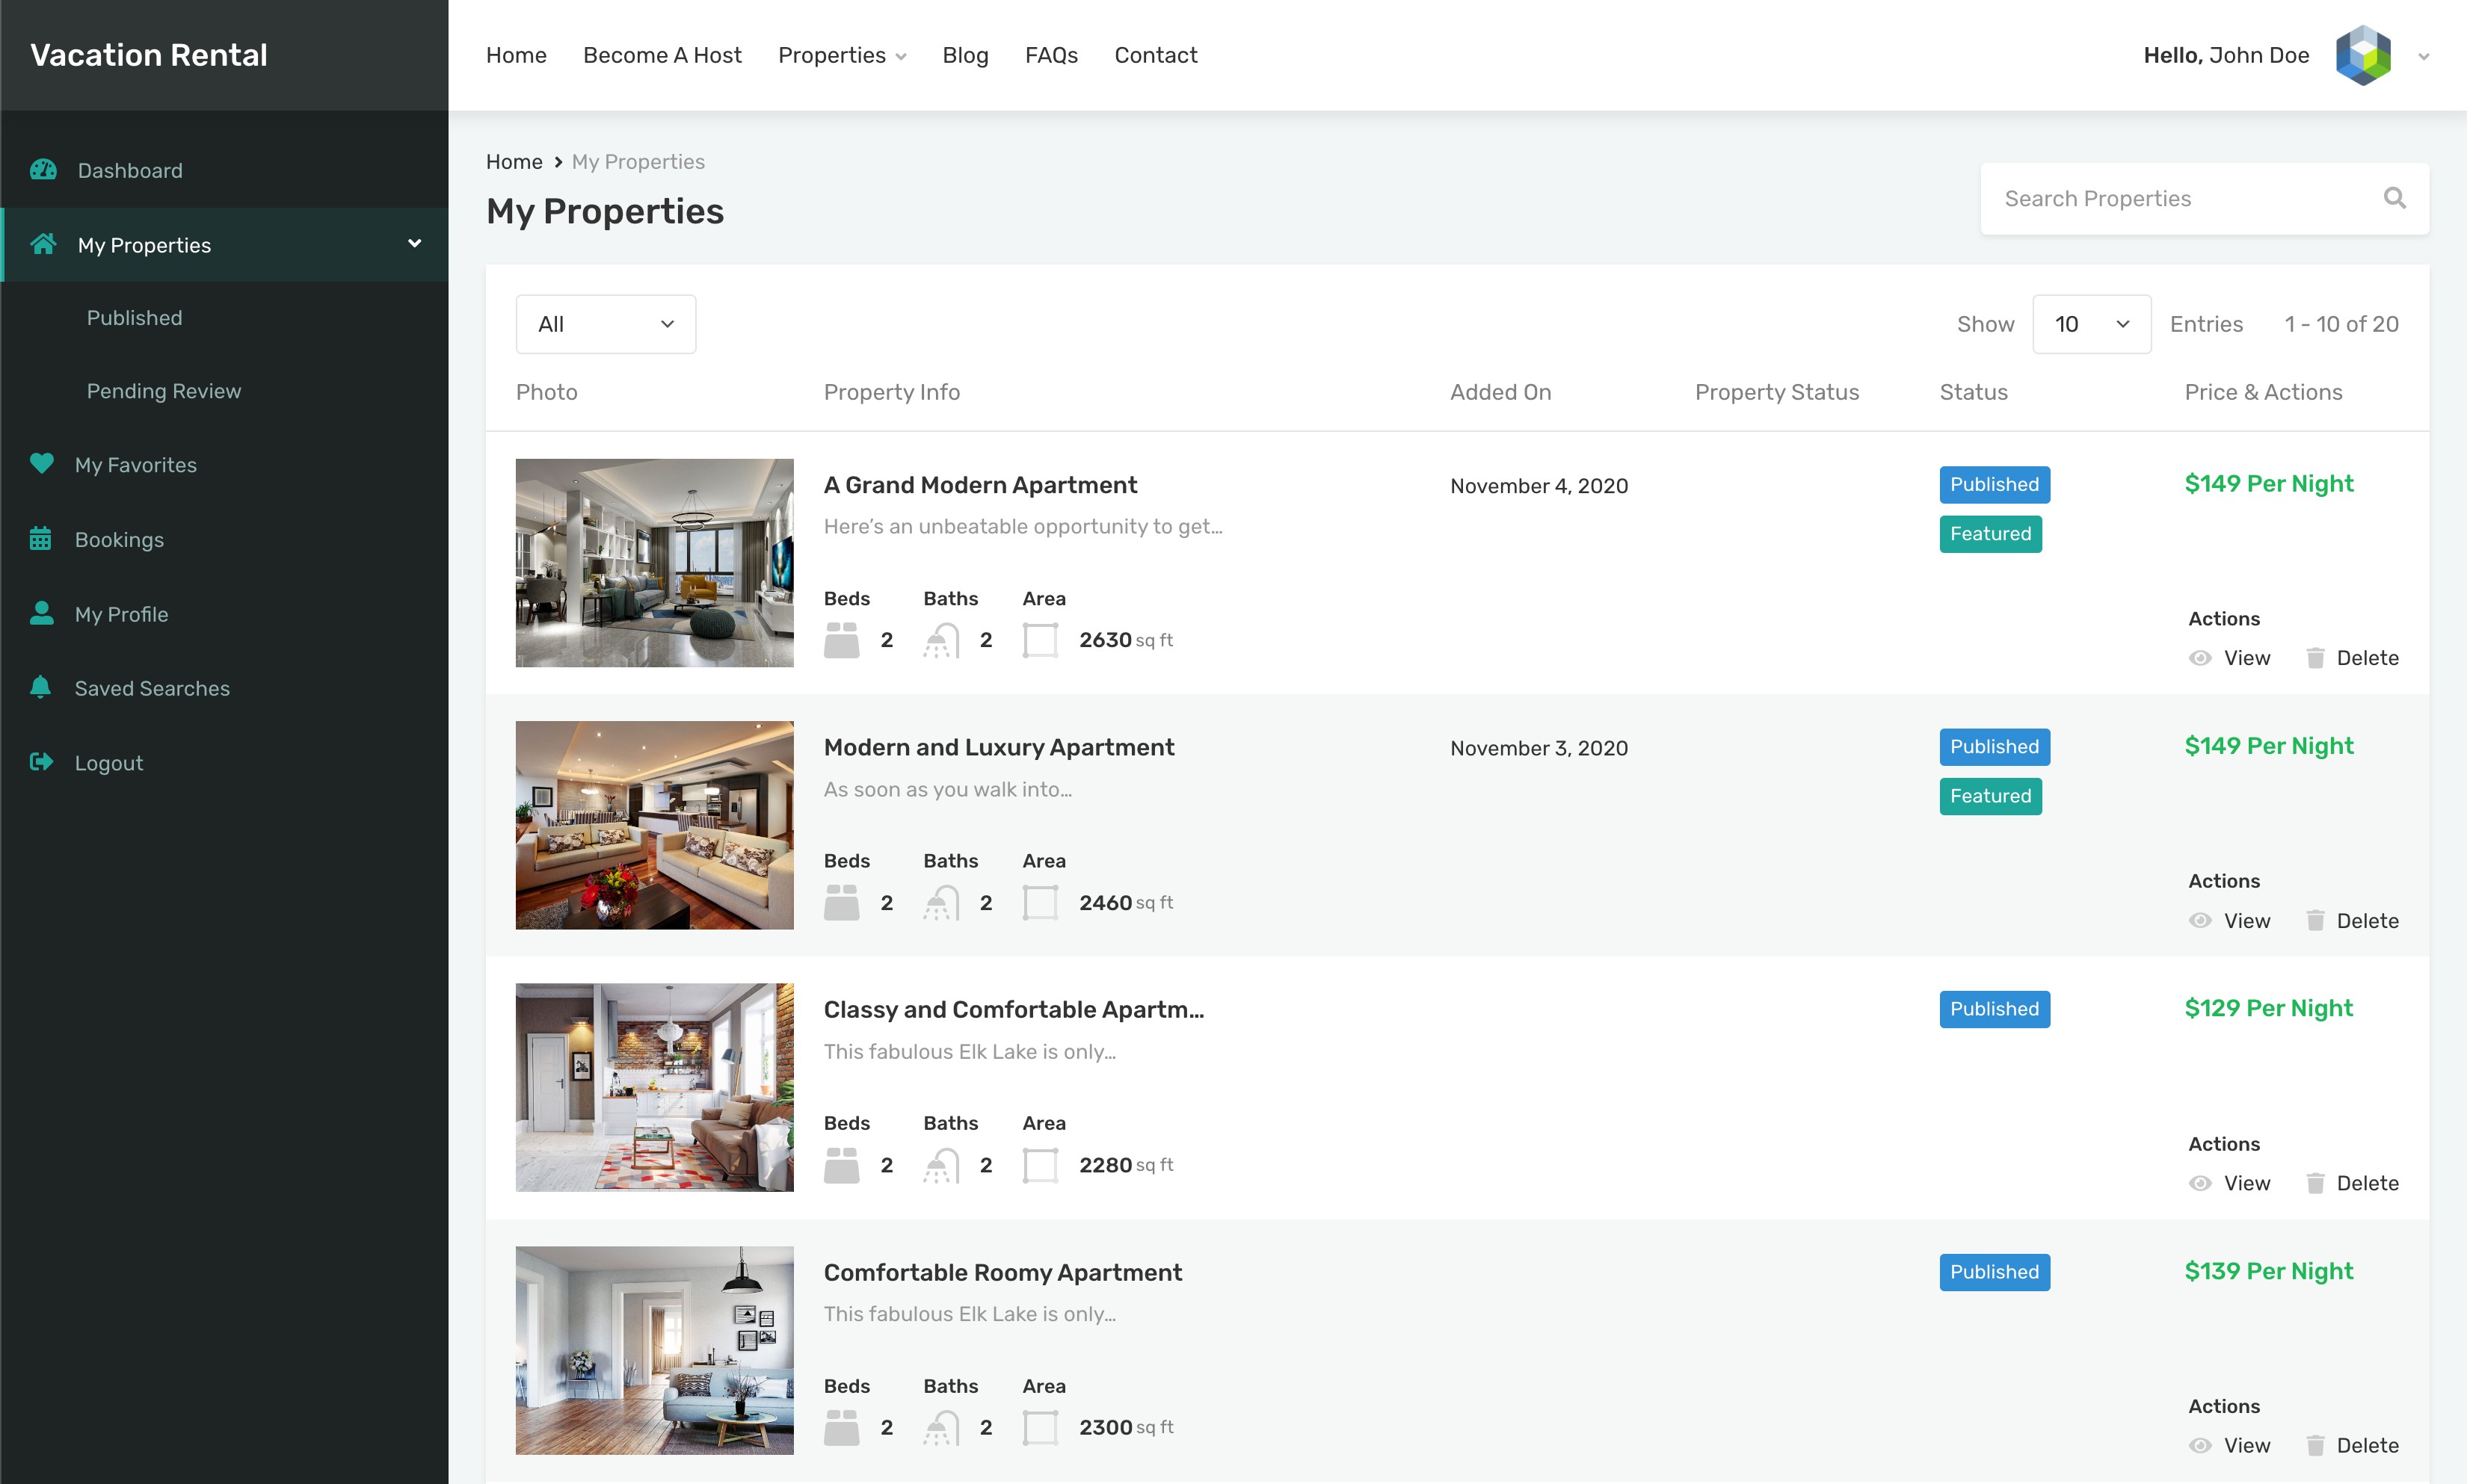Click eye View icon for Comfortable Roomy Apartment
This screenshot has width=2467, height=1484.
[x=2200, y=1445]
